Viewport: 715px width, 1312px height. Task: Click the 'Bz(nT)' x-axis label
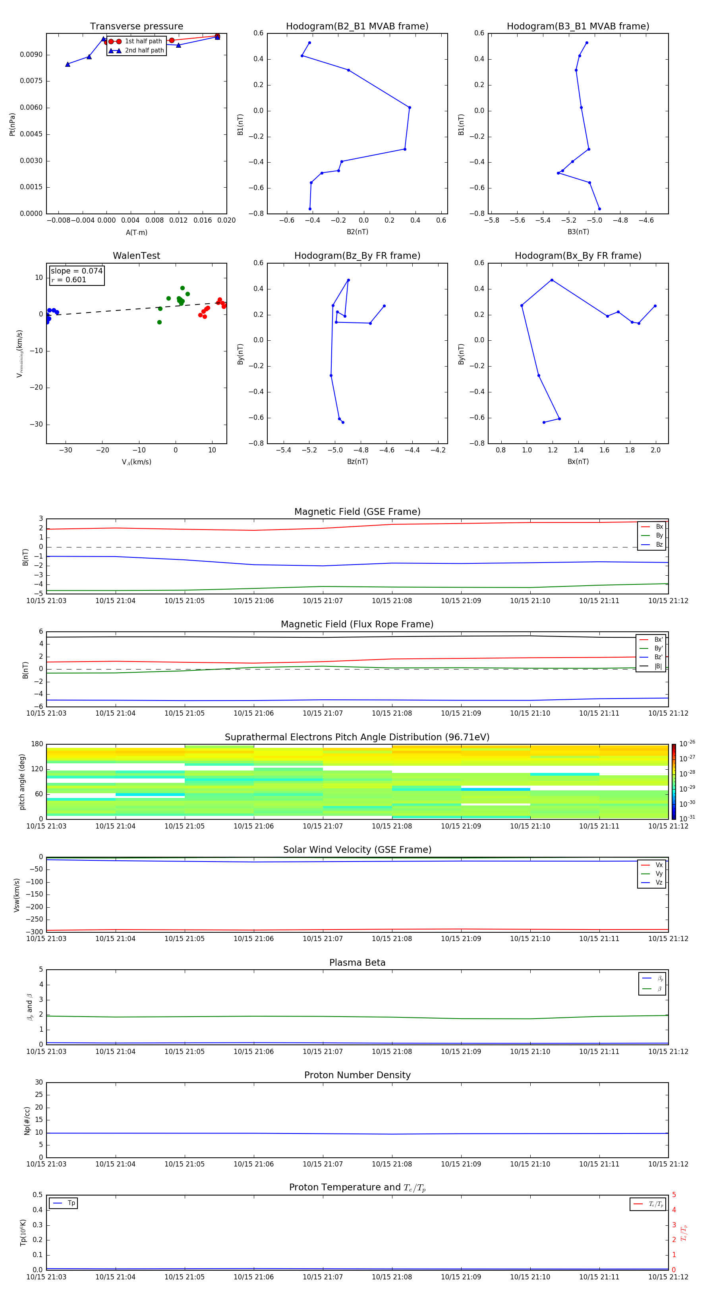click(357, 462)
